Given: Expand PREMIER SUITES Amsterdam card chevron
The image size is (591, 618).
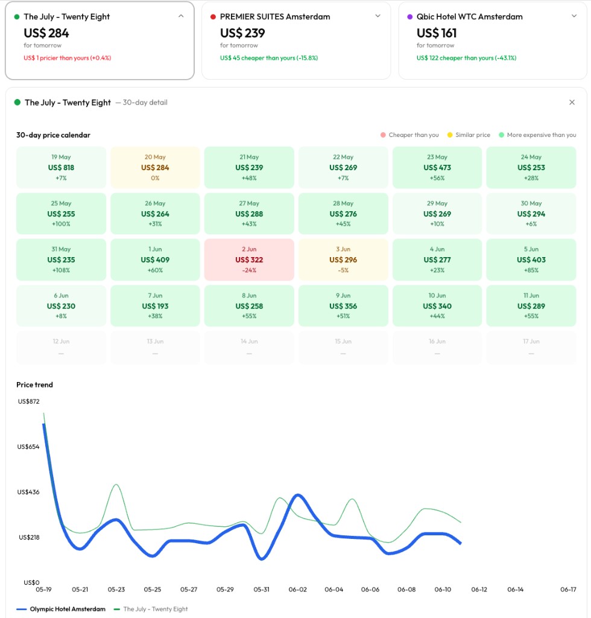Looking at the screenshot, I should pyautogui.click(x=378, y=16).
